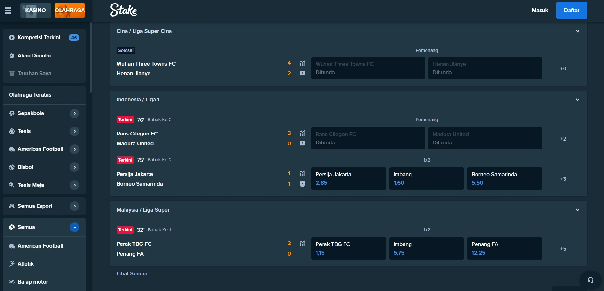This screenshot has width=604, height=291.
Task: Open stats icon for Perak TBG FC match
Action: point(302,243)
